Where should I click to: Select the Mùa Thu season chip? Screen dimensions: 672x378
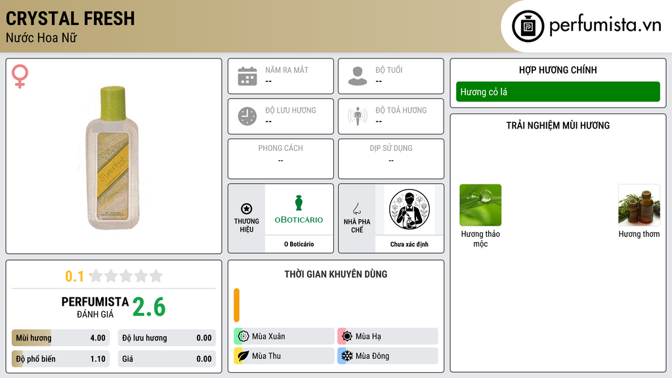tap(284, 356)
